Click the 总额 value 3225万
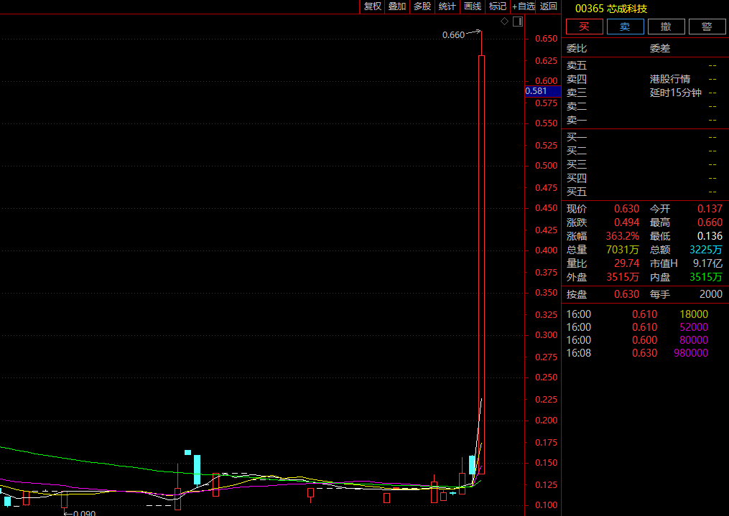 [x=706, y=250]
